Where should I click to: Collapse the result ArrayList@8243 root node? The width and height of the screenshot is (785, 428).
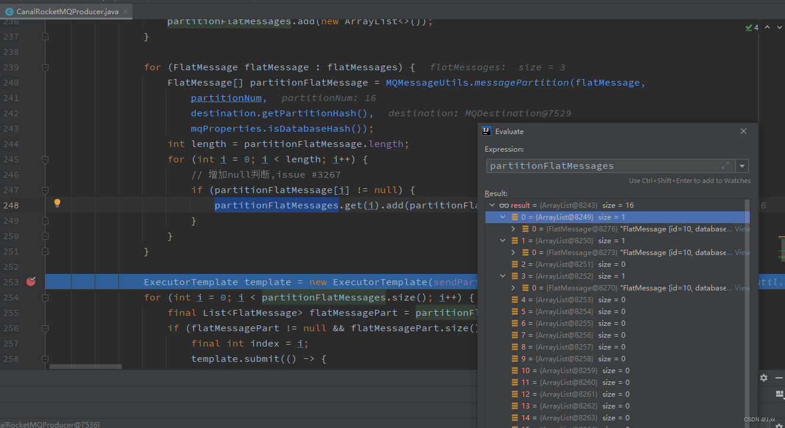pos(491,205)
